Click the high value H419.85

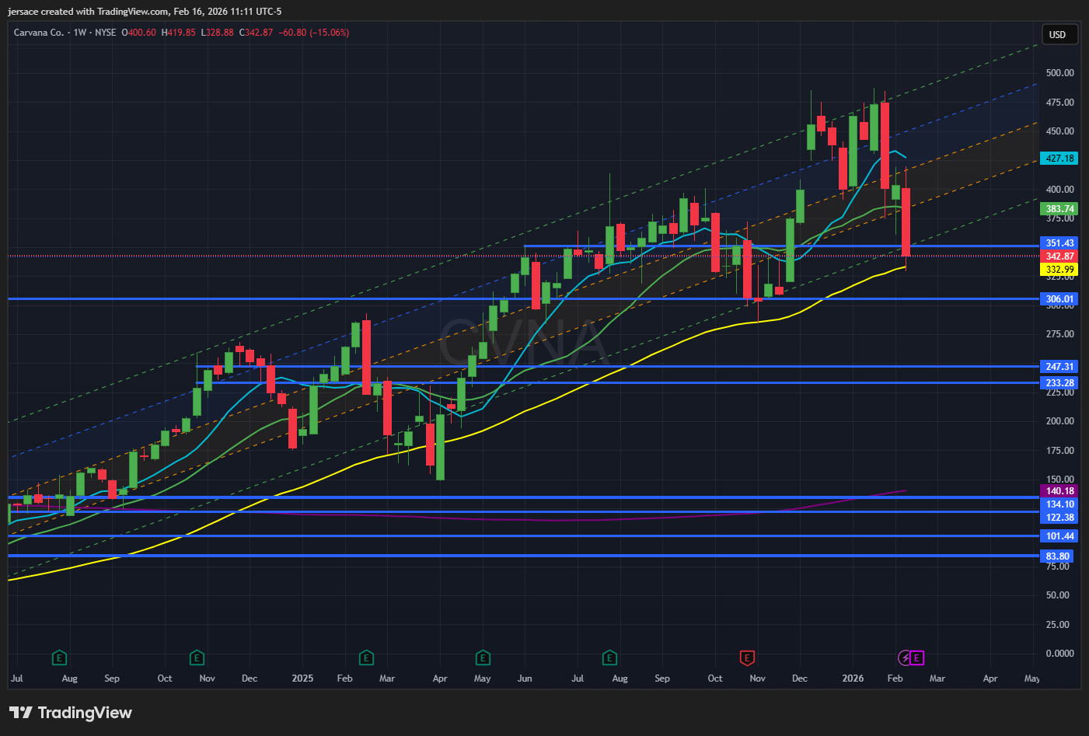[179, 33]
